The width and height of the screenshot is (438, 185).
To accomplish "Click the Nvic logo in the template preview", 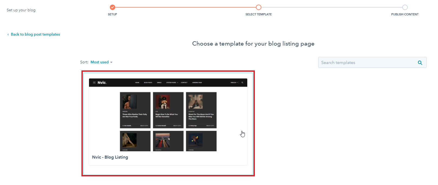I will 102,83.
